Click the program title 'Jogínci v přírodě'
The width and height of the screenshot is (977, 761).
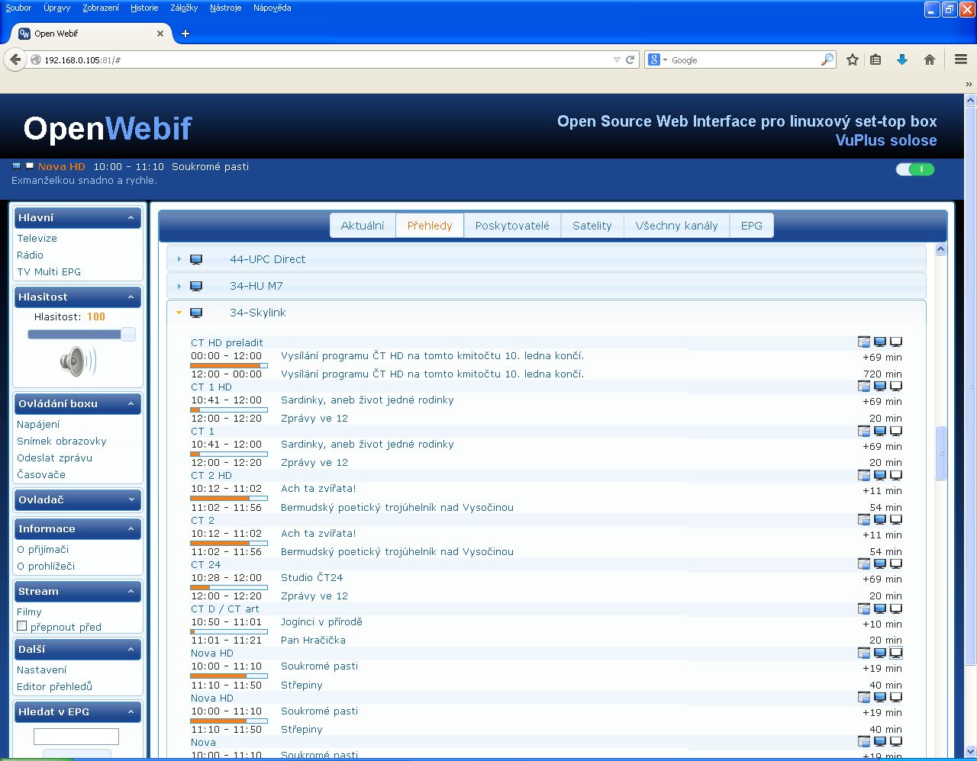[321, 622]
